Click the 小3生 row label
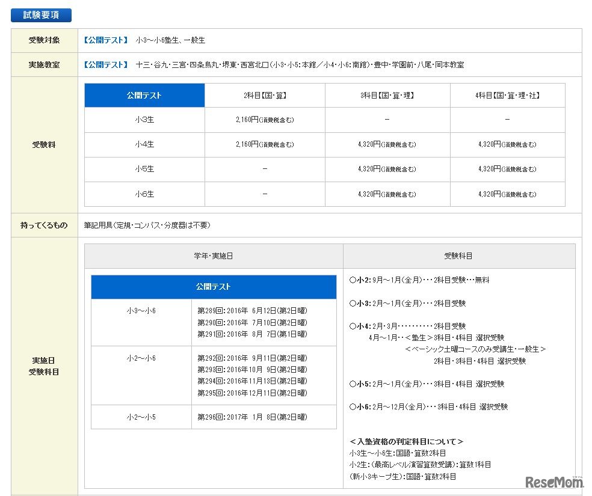The width and height of the screenshot is (592, 496). 144,120
